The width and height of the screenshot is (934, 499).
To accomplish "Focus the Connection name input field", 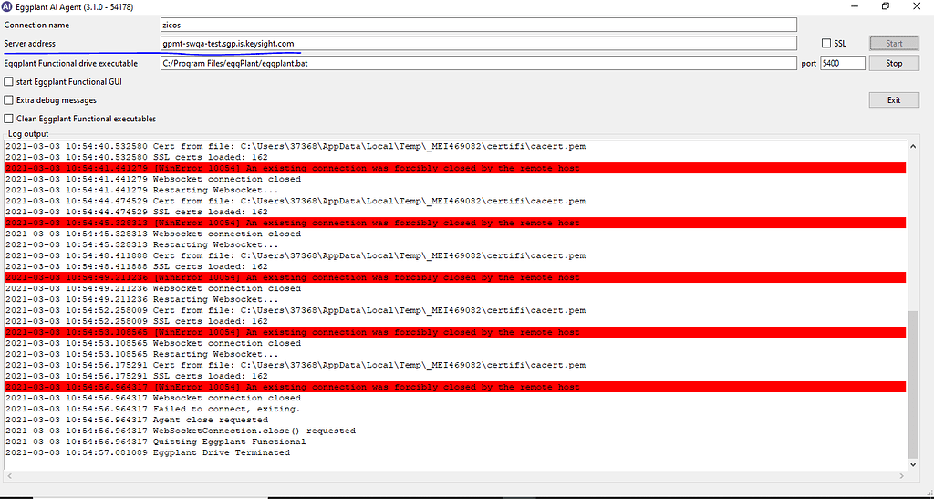I will click(x=477, y=25).
